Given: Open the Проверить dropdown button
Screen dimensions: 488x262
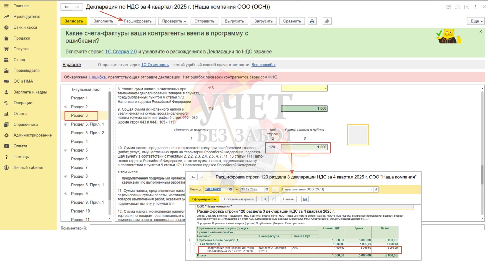Looking at the screenshot, I should tap(173, 21).
